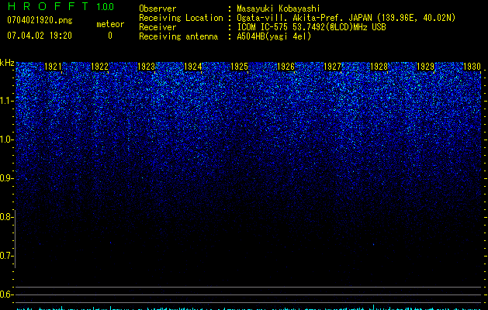488x310 pixels.
Task: Click the Receiver label
Action: [157, 27]
